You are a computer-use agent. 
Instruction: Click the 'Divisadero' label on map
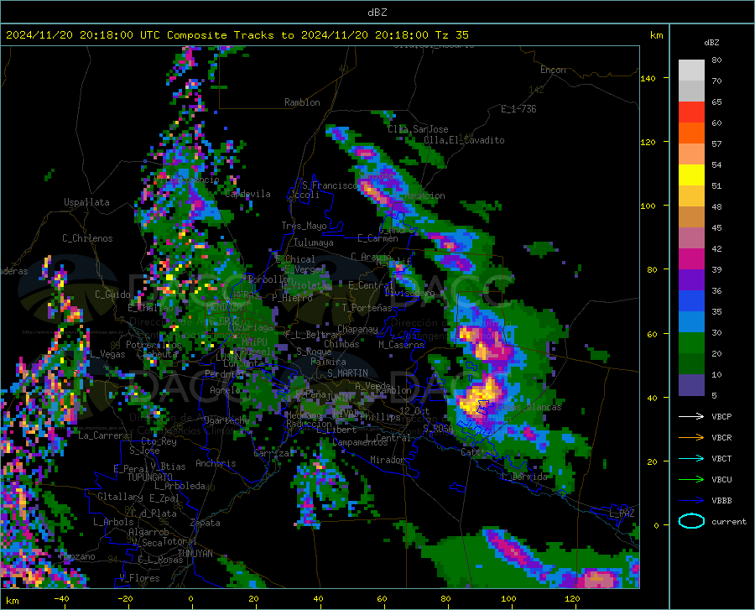(409, 293)
